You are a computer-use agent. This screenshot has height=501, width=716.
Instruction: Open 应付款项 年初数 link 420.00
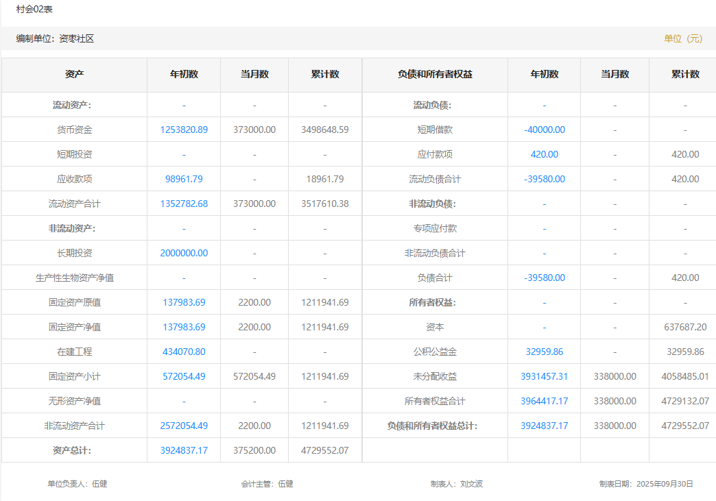(x=545, y=154)
